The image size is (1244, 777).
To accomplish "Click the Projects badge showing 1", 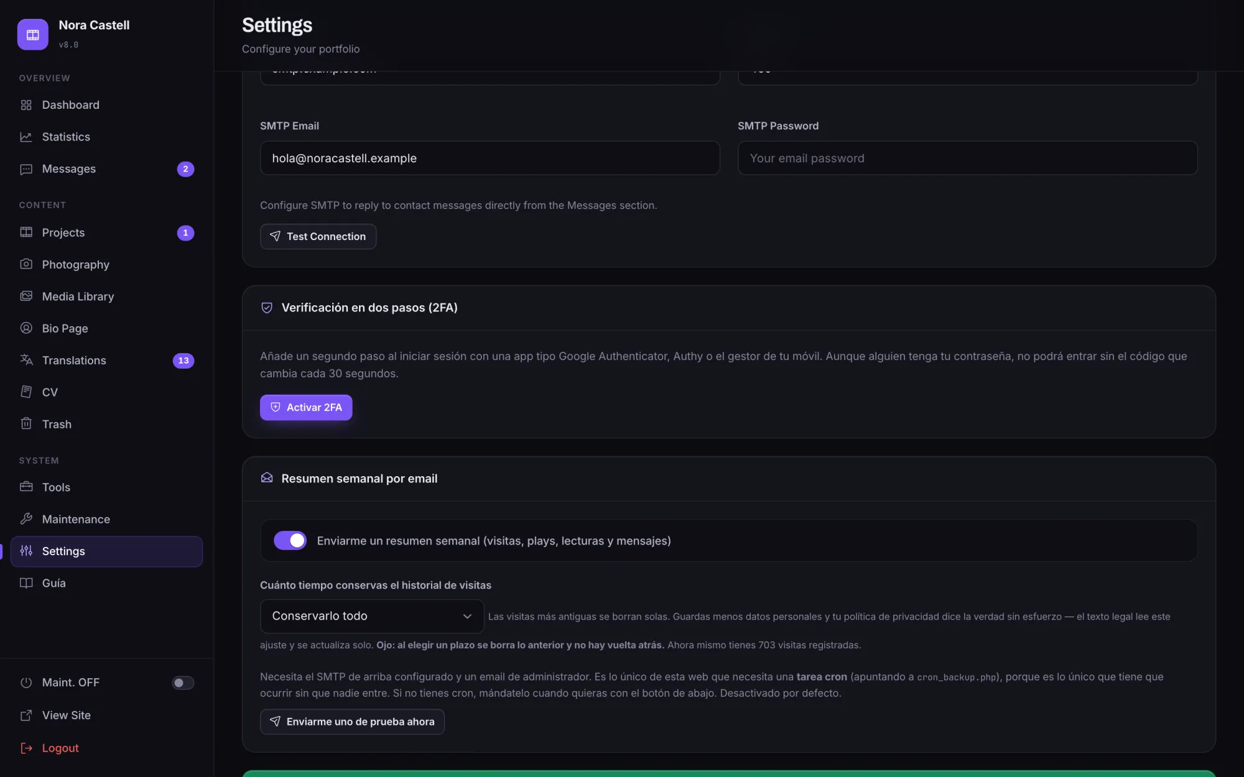I will [185, 233].
